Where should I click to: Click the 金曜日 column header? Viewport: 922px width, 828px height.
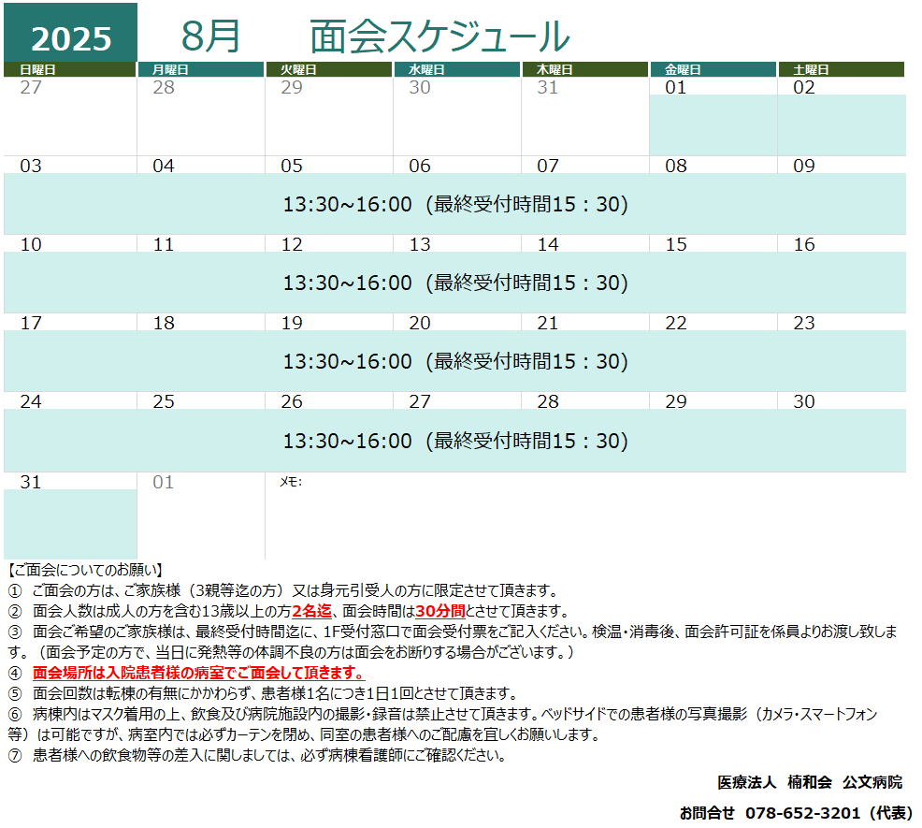[713, 69]
